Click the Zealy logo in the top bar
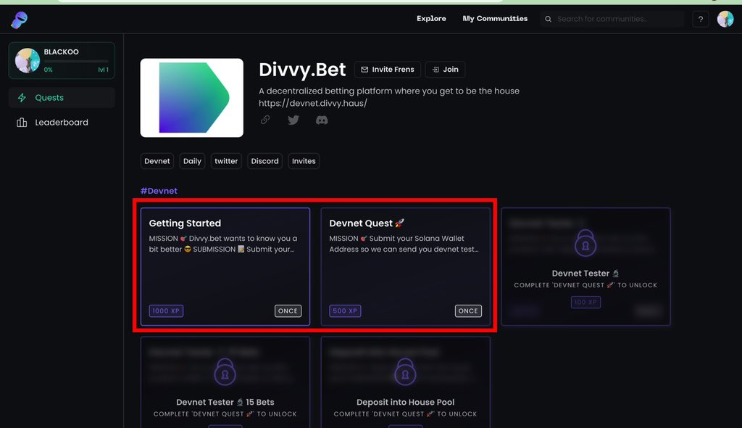Image resolution: width=742 pixels, height=428 pixels. 20,20
